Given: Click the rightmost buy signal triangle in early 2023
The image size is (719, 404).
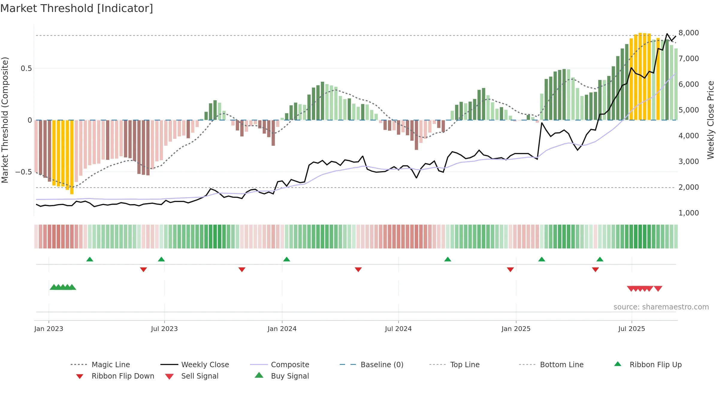Looking at the screenshot, I should (72, 287).
